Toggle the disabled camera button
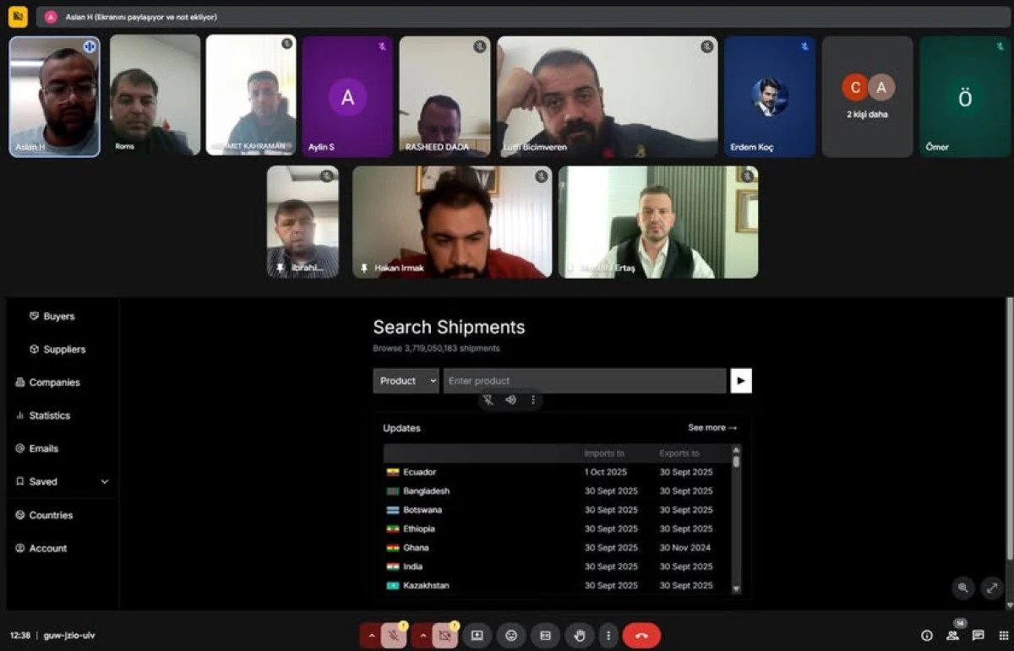Screen dimensions: 1014x651 444,635
